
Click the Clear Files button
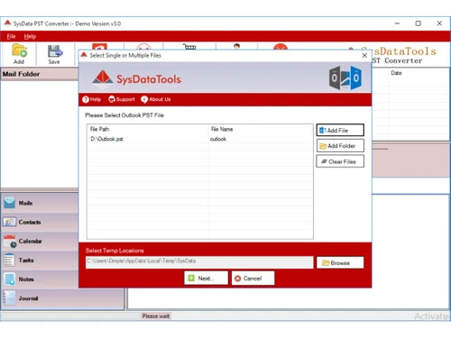click(340, 161)
